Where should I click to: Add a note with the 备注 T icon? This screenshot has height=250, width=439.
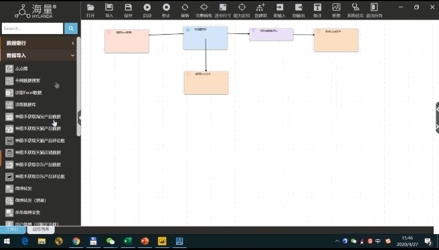(x=317, y=7)
